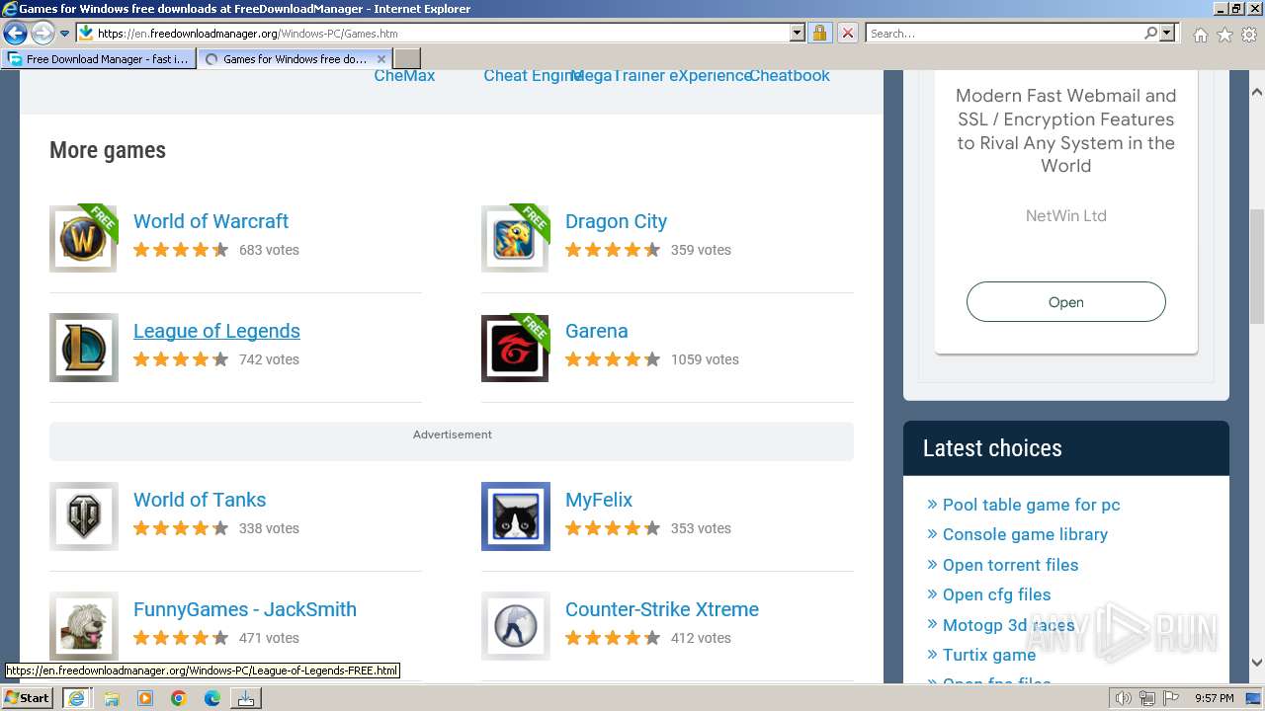
Task: Click the security lock icon in address bar
Action: click(819, 33)
